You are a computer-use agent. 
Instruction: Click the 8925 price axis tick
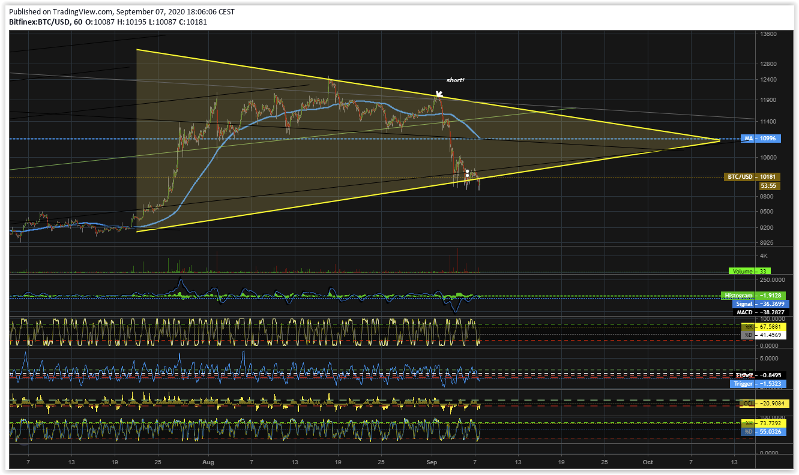767,243
